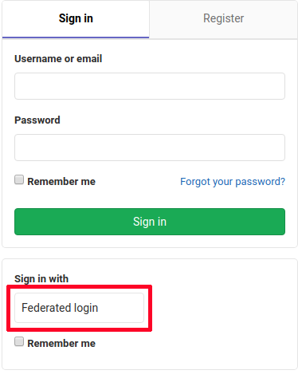This screenshot has height=378, width=298.
Task: Click the green Sign in button
Action: (150, 222)
